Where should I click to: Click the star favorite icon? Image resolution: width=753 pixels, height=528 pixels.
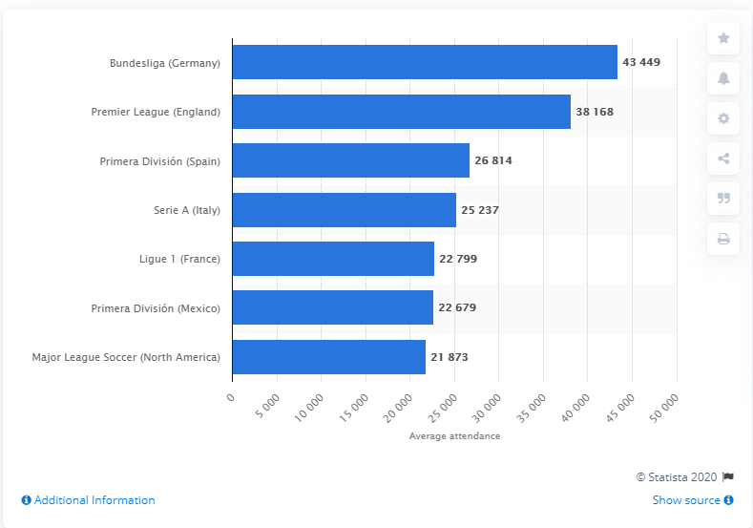[723, 38]
